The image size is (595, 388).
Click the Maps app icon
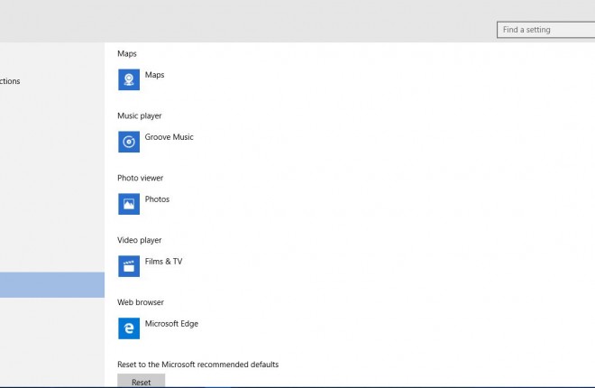point(129,79)
